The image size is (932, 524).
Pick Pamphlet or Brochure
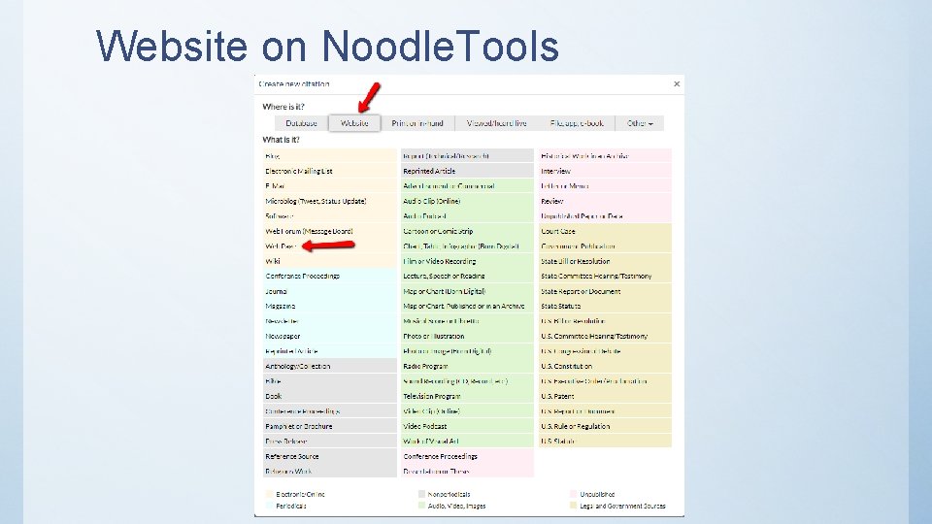(x=330, y=427)
